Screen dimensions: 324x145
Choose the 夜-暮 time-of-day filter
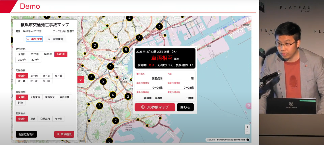click(22, 81)
